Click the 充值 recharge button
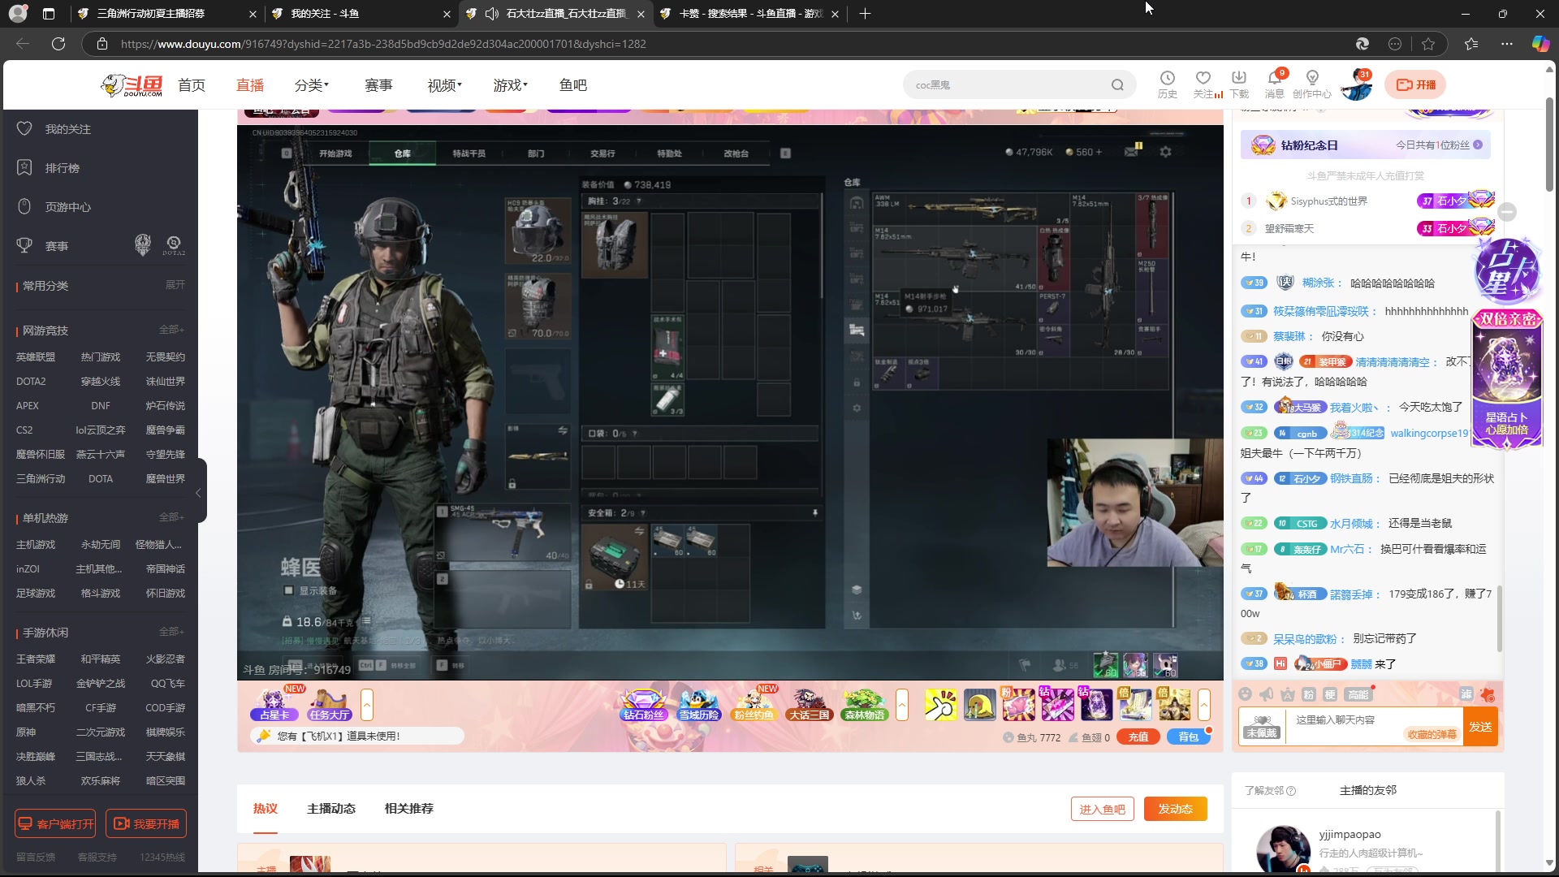Image resolution: width=1559 pixels, height=877 pixels. point(1138,737)
